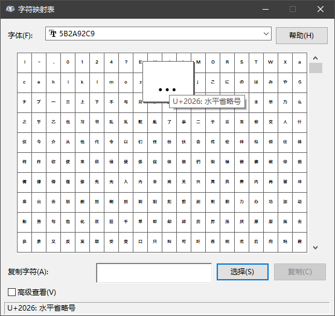The height and width of the screenshot is (316, 335).
Task: Select the lowercase k character cell
Action: click(x=83, y=83)
